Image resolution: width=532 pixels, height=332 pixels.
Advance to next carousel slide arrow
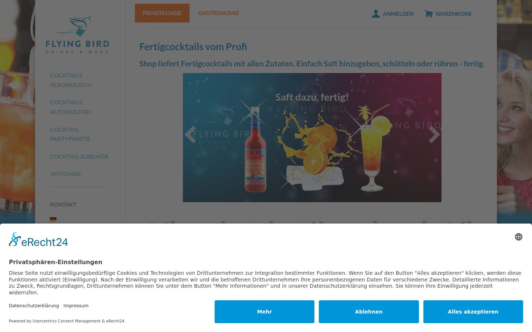[x=434, y=135]
